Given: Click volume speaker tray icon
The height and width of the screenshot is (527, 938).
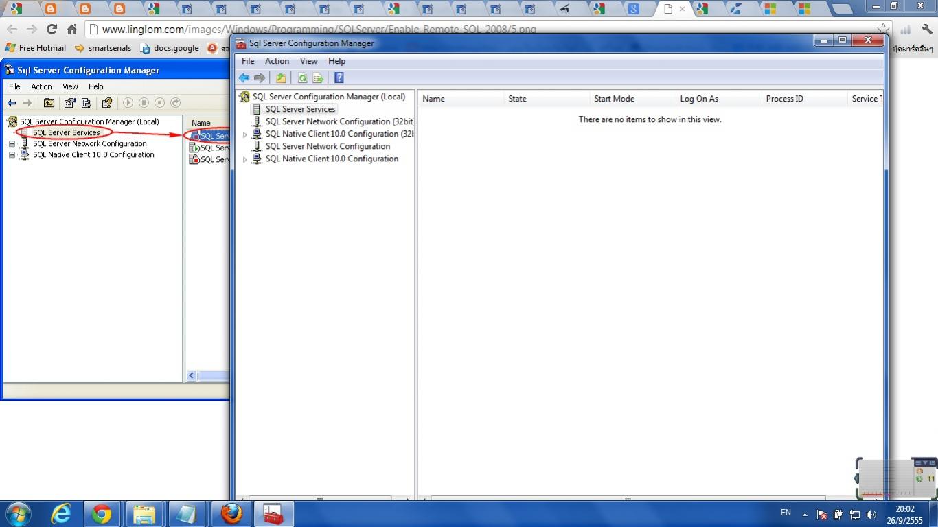Looking at the screenshot, I should (x=871, y=514).
